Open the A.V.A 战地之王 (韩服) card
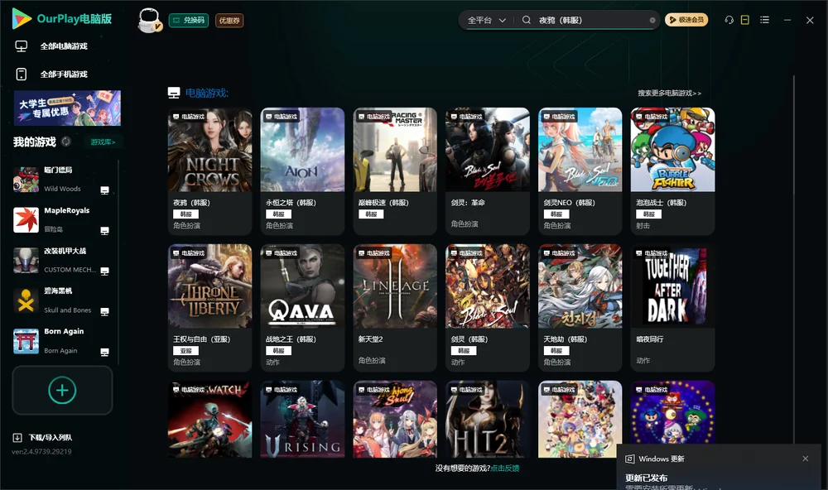The height and width of the screenshot is (490, 828). pos(302,308)
